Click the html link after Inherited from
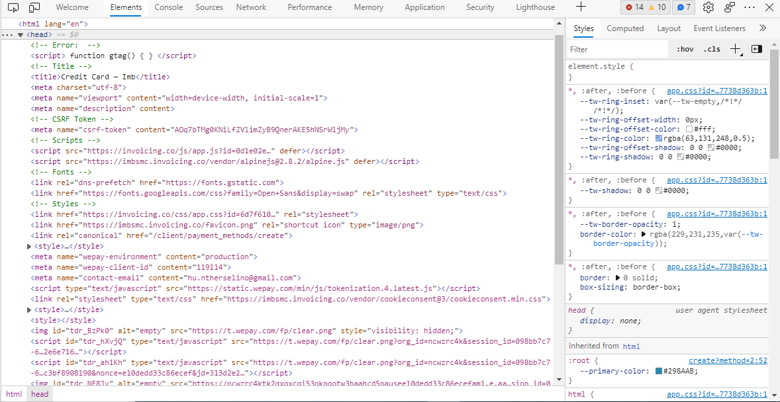The width and height of the screenshot is (780, 402). click(x=631, y=346)
